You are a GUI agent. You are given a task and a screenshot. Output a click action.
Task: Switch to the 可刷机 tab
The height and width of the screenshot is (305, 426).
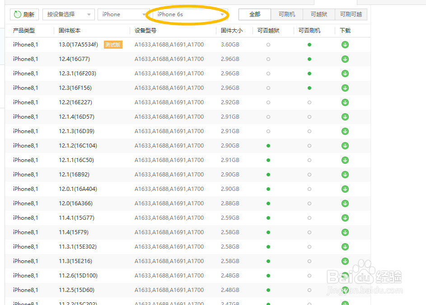[286, 14]
